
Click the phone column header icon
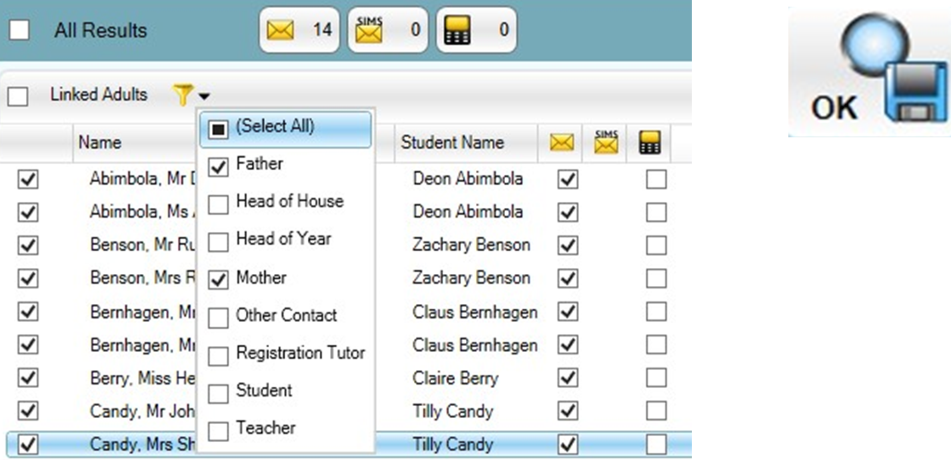point(650,142)
